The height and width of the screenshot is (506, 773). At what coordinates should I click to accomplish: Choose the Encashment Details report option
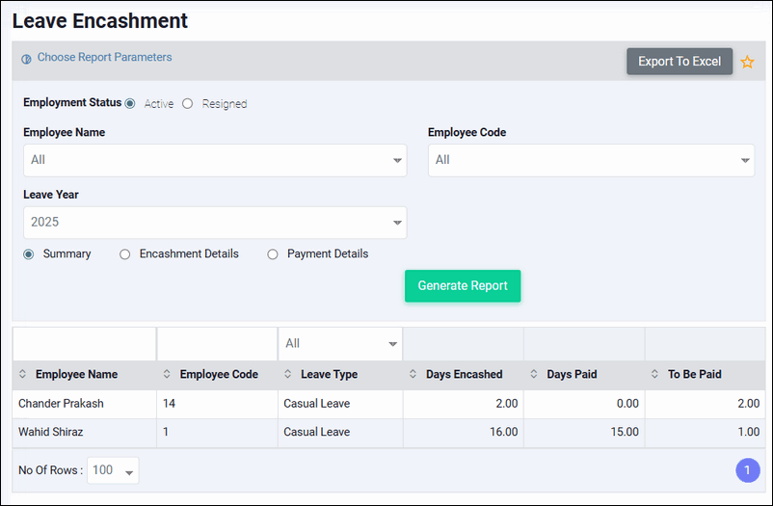[x=125, y=254]
